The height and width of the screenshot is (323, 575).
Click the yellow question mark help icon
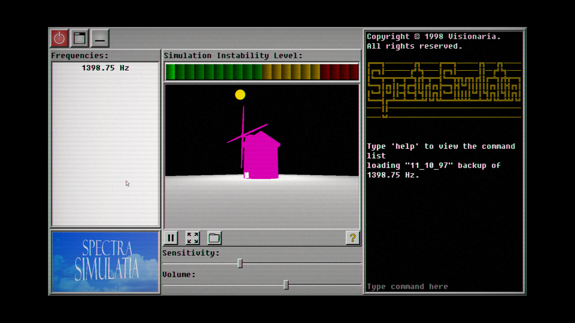353,238
